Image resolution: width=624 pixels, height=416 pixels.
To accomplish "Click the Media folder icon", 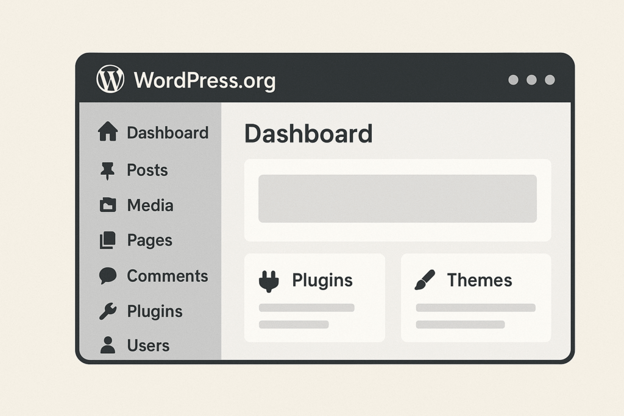I will pos(107,206).
